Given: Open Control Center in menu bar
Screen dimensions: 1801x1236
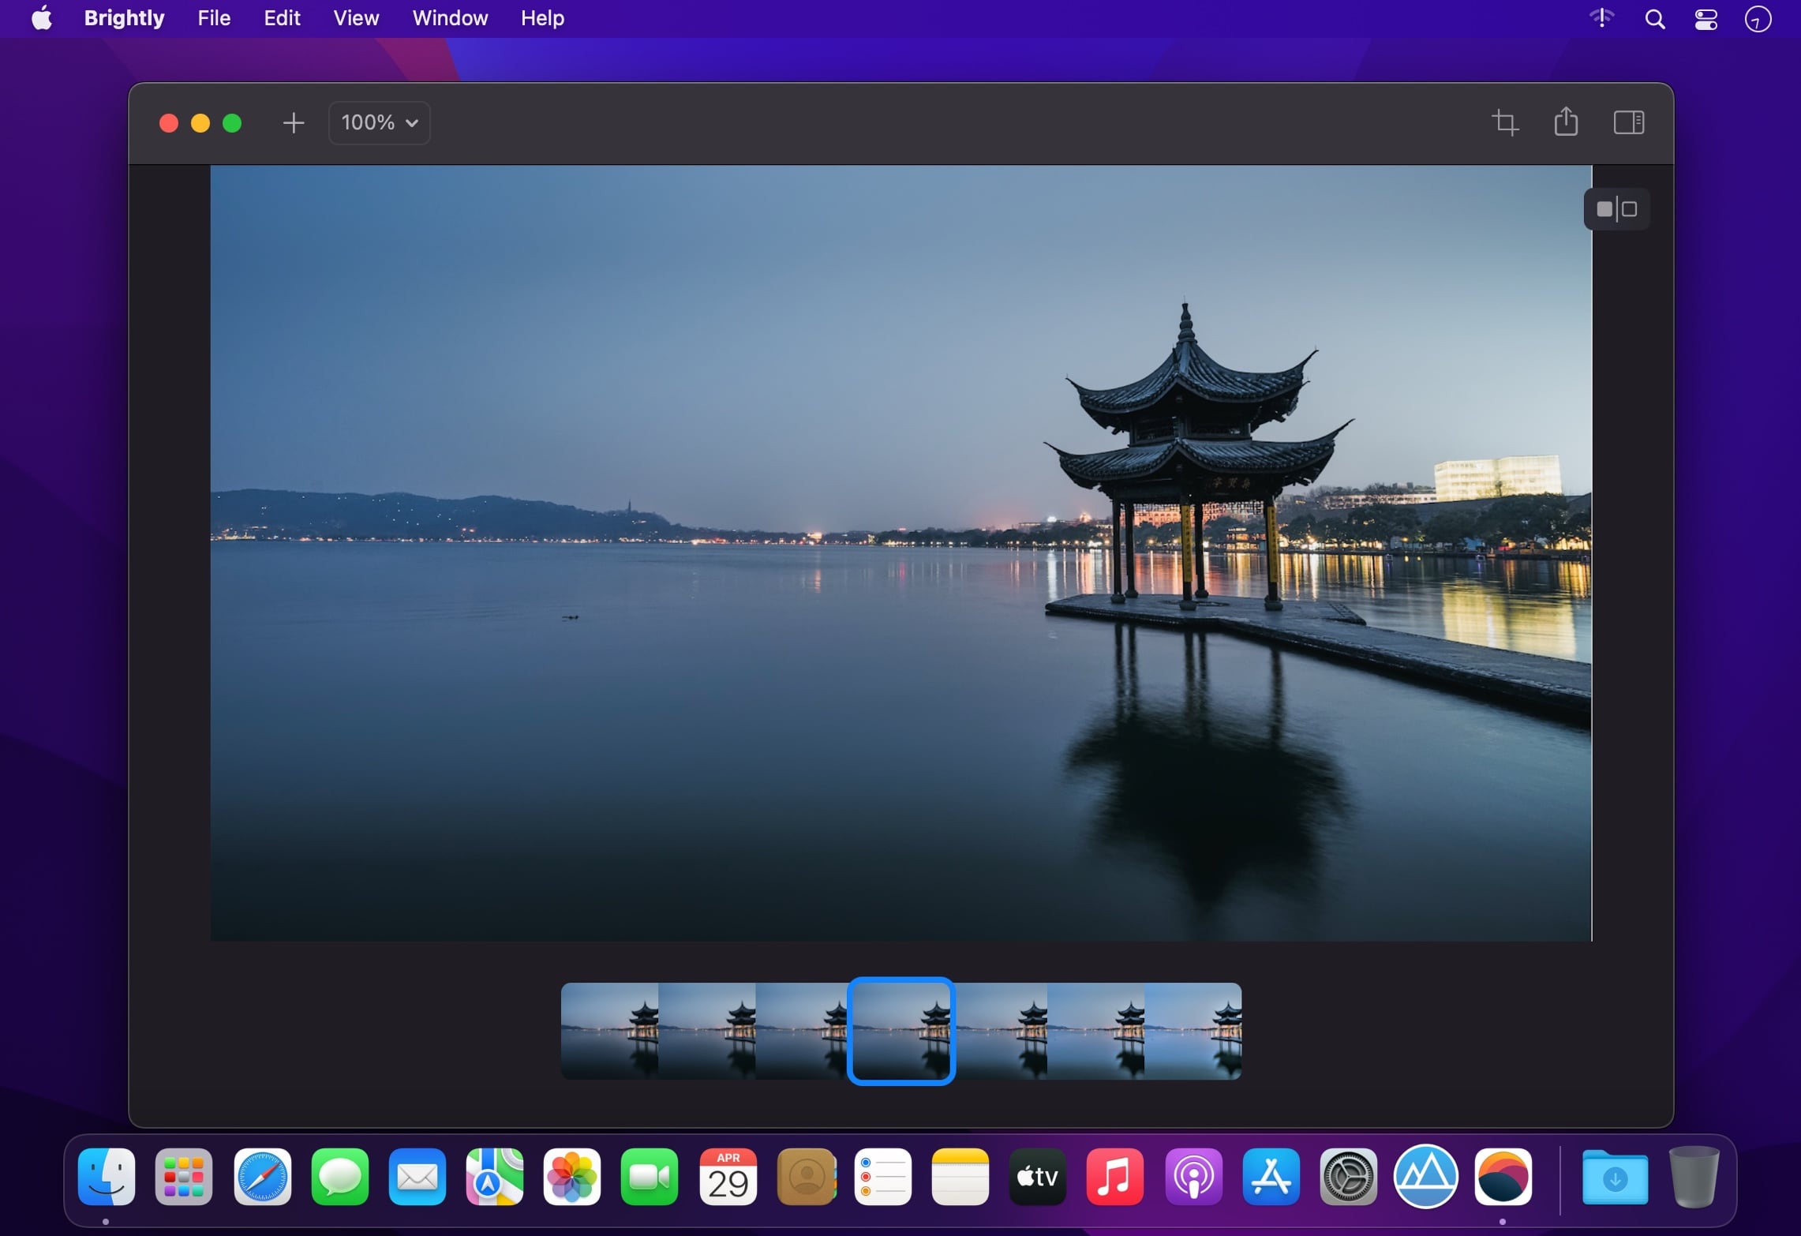Looking at the screenshot, I should [x=1706, y=19].
